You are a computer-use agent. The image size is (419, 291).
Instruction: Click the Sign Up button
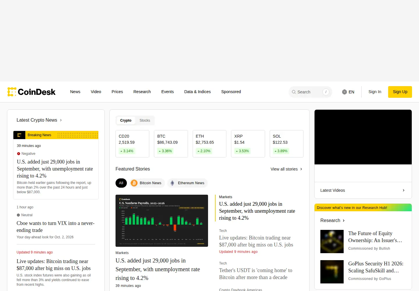400,92
